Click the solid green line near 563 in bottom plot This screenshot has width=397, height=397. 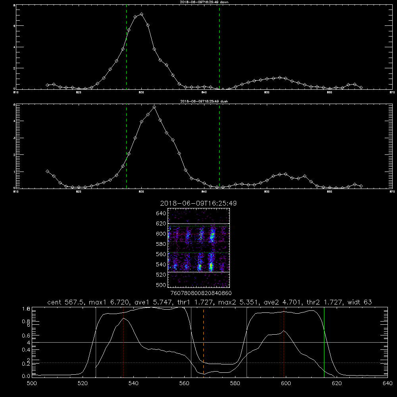point(191,342)
